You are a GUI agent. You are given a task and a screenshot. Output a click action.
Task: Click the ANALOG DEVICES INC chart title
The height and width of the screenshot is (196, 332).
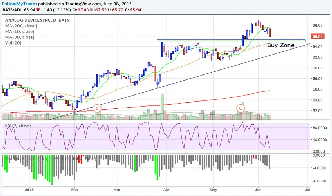pos(37,20)
